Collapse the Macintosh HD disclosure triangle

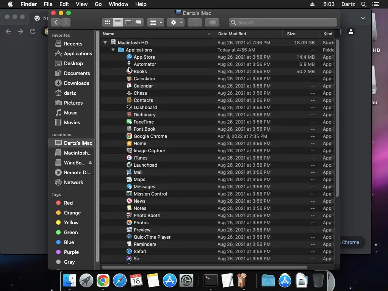pyautogui.click(x=105, y=42)
